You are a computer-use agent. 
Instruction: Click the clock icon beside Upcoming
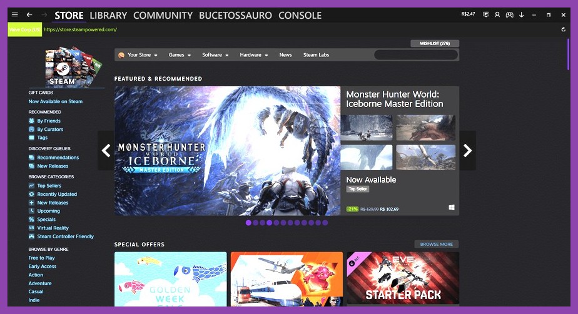(32, 211)
